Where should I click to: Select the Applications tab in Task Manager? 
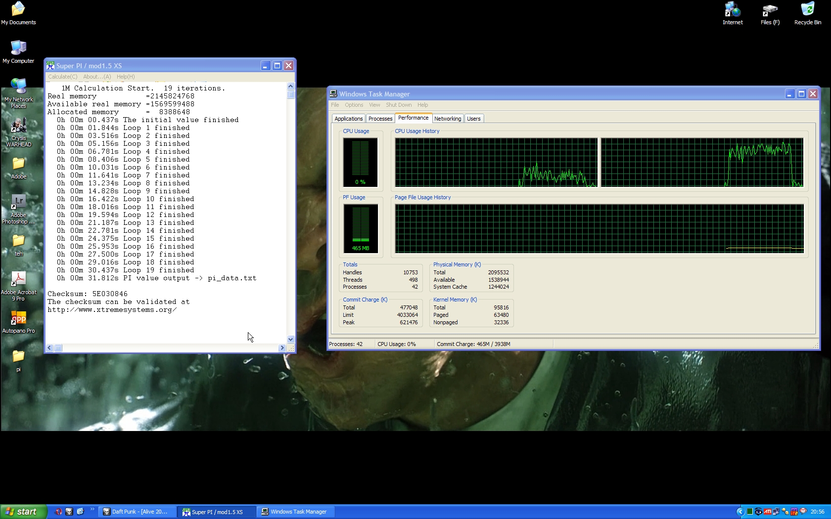tap(348, 119)
